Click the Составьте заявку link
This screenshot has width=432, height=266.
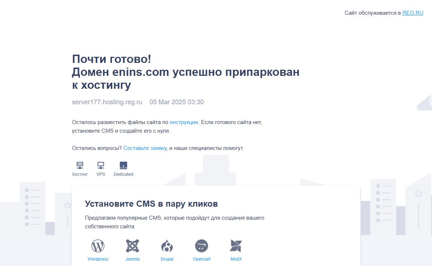[x=145, y=148]
